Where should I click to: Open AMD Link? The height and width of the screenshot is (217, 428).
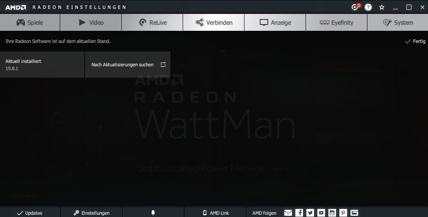click(215, 213)
